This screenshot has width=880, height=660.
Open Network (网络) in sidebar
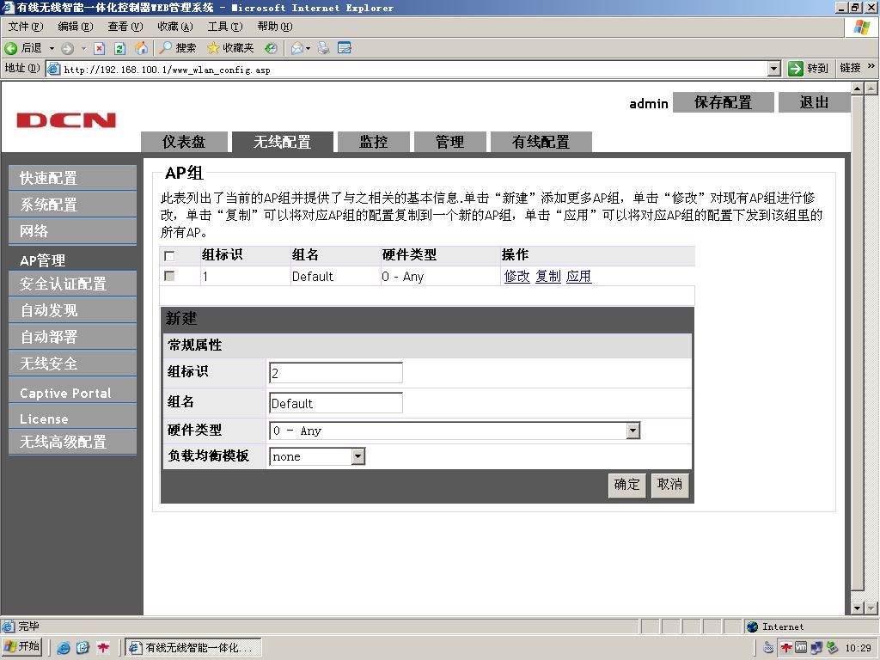72,230
